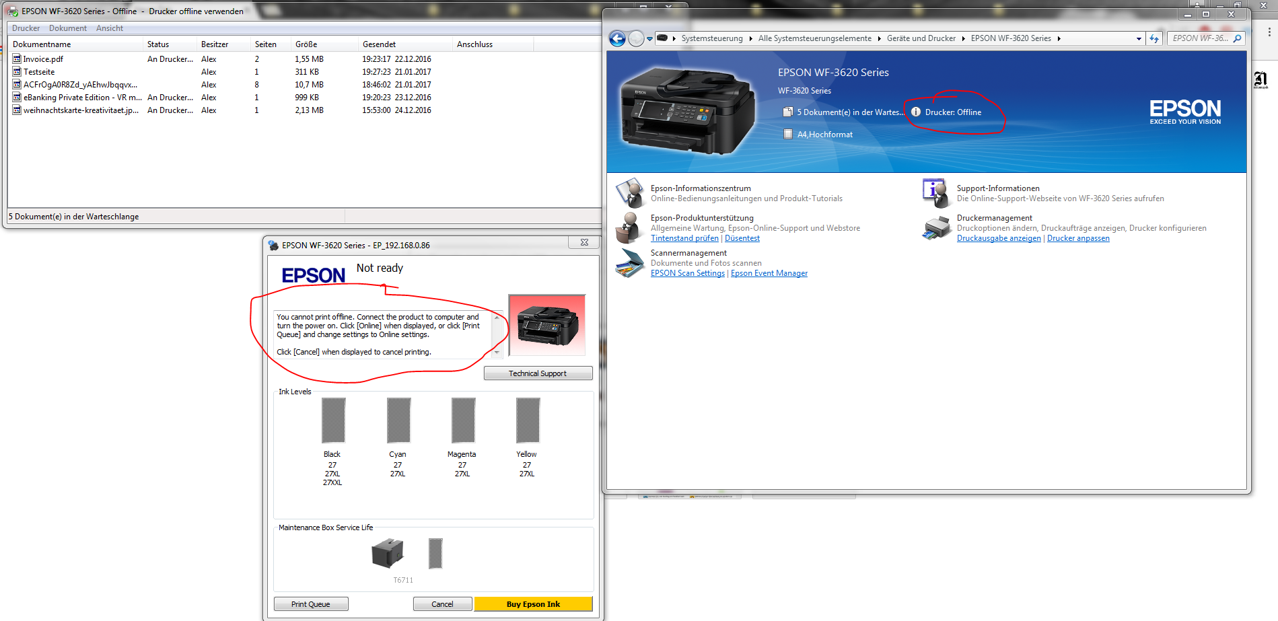Click the maintenance box service life bar
This screenshot has height=621, width=1278.
[435, 553]
